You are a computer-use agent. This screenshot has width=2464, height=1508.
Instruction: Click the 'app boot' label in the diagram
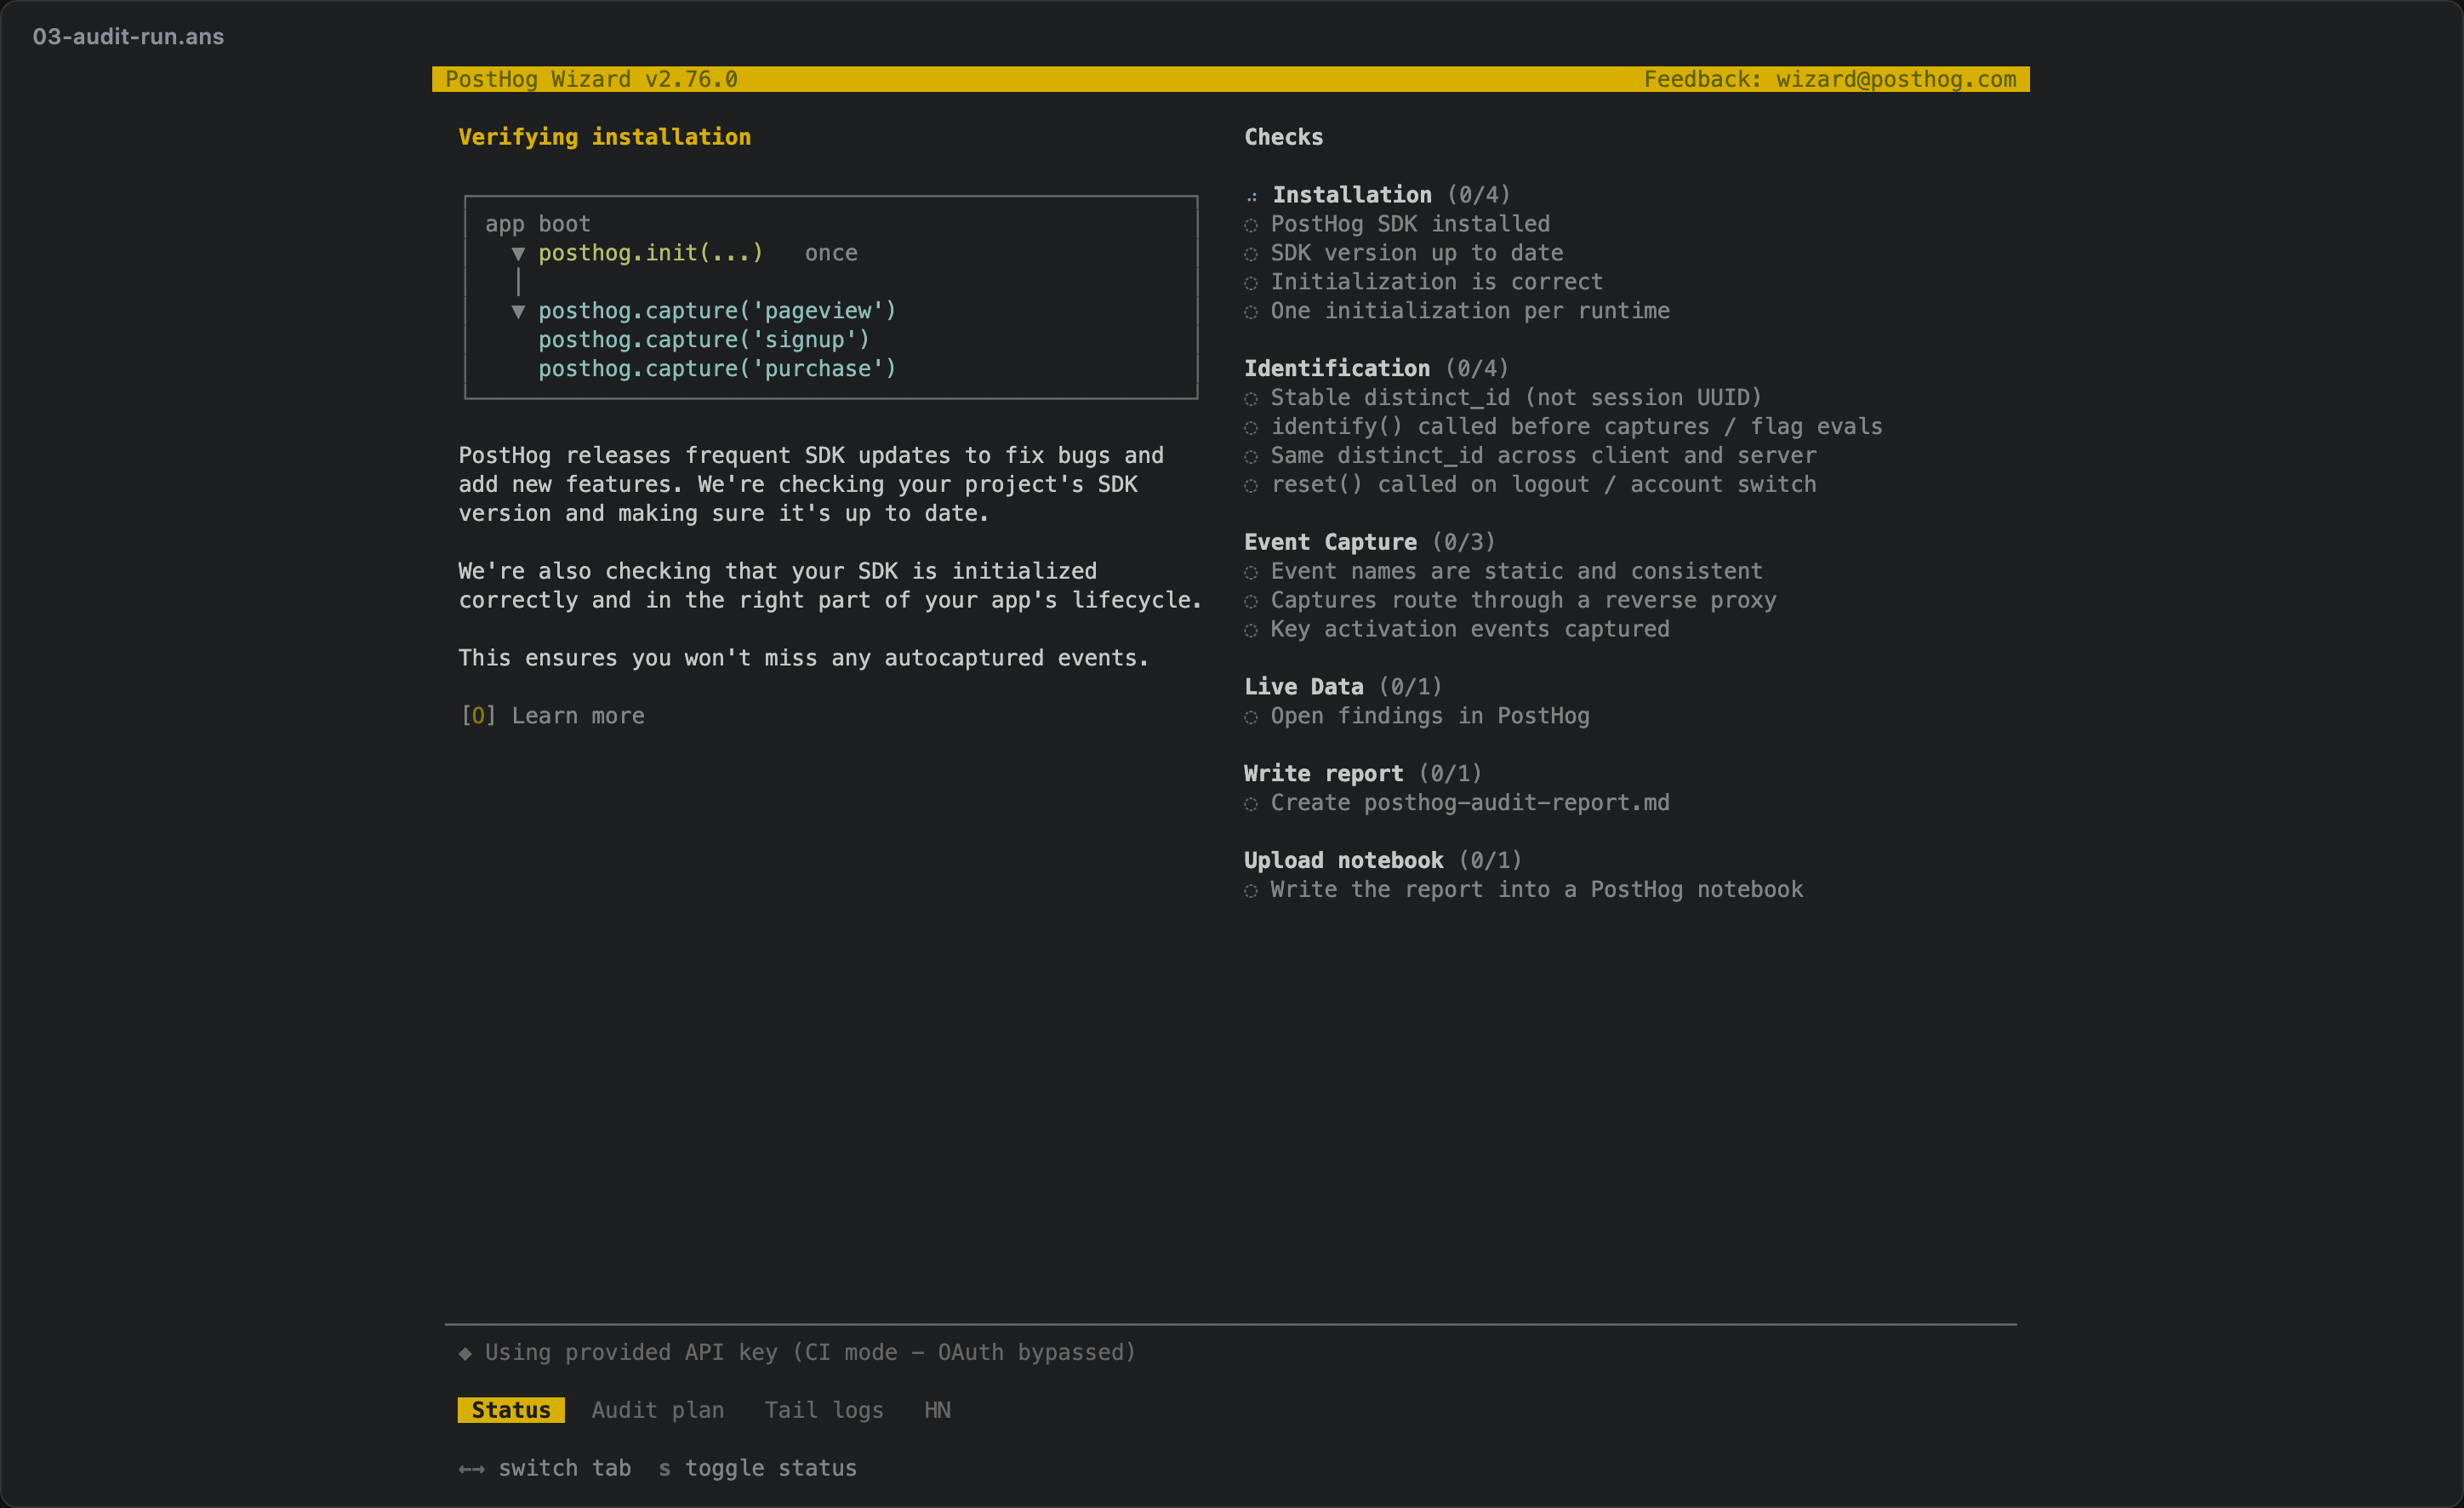point(538,224)
